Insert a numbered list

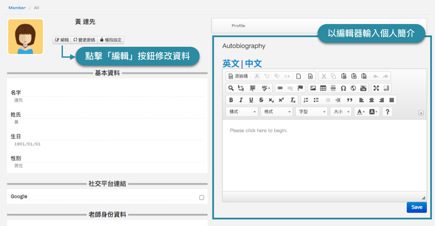306,100
